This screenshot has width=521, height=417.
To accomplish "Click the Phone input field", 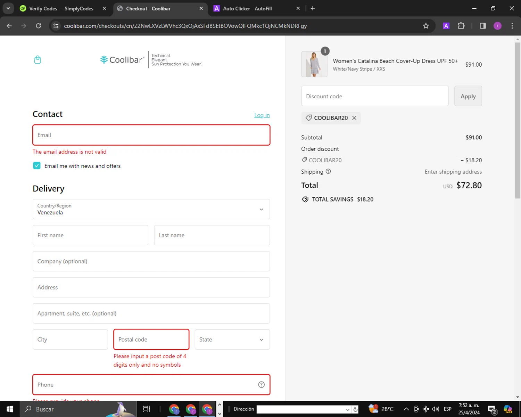I will tap(151, 385).
